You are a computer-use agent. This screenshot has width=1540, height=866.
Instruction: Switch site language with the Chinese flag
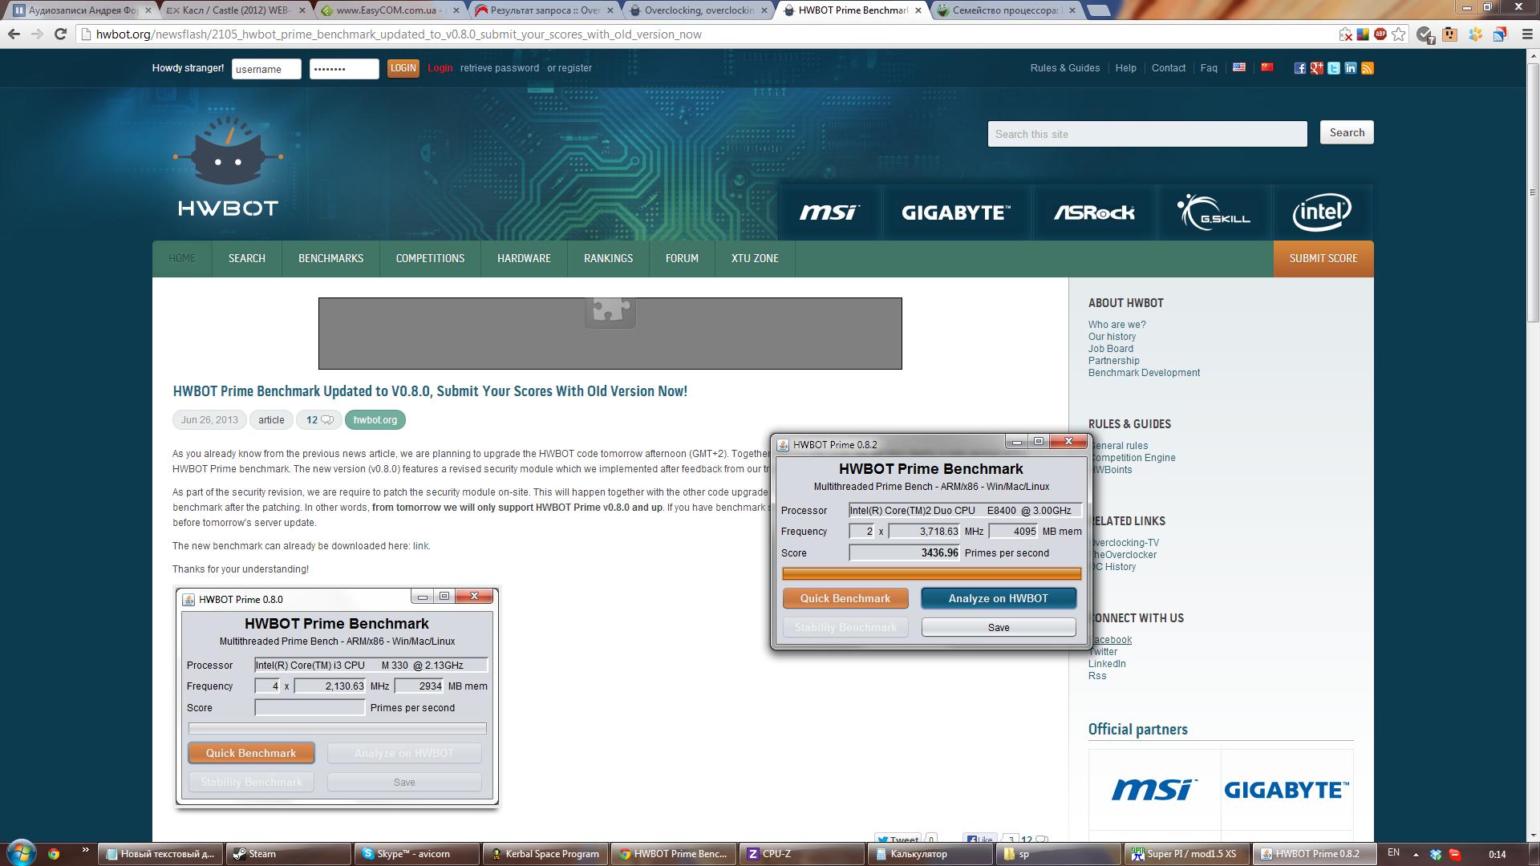pyautogui.click(x=1267, y=67)
